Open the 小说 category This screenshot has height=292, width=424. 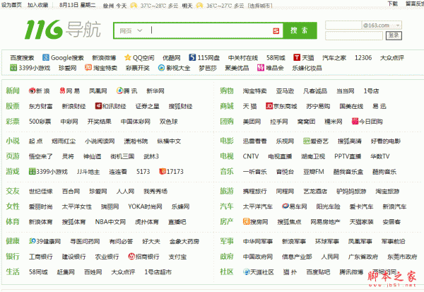pos(13,141)
